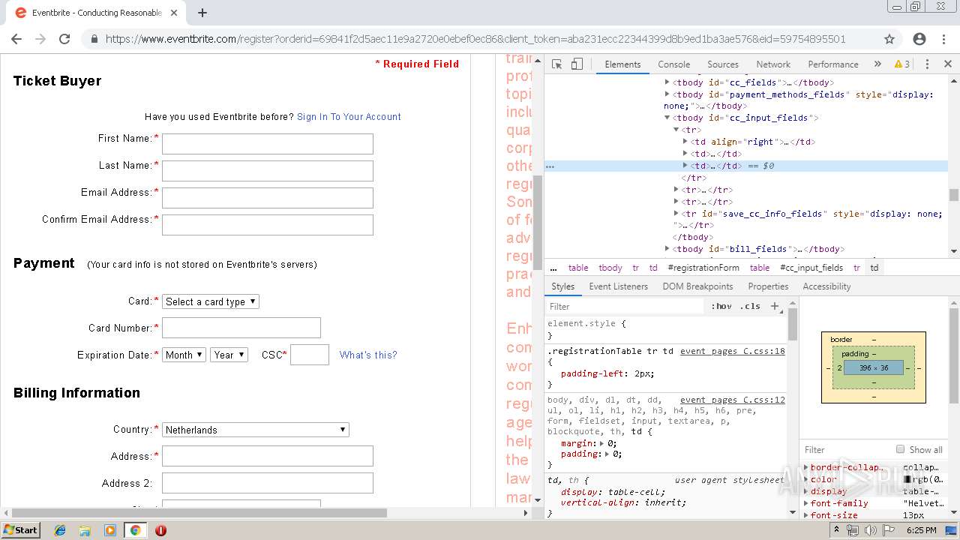This screenshot has width=960, height=540.
Task: Click the First Name input field
Action: click(268, 144)
